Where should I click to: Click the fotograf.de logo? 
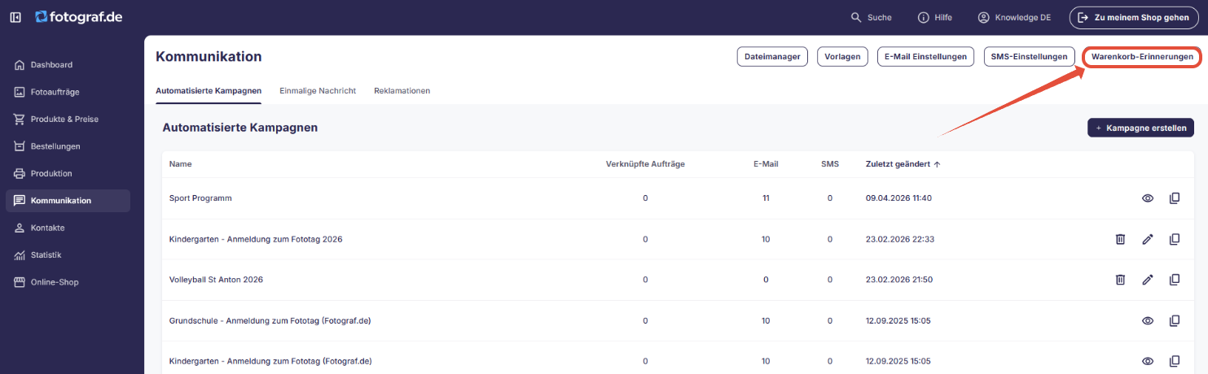coord(79,16)
